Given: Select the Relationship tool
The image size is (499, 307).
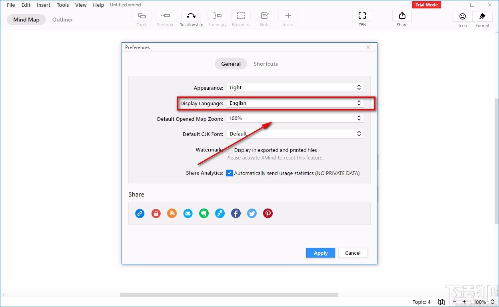Looking at the screenshot, I should (x=192, y=16).
